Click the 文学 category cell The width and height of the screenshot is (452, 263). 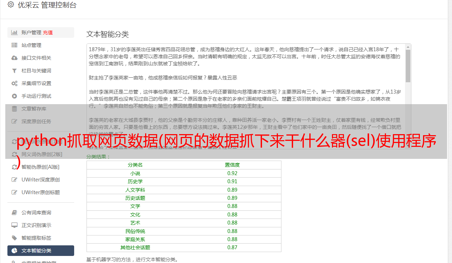[135, 206]
